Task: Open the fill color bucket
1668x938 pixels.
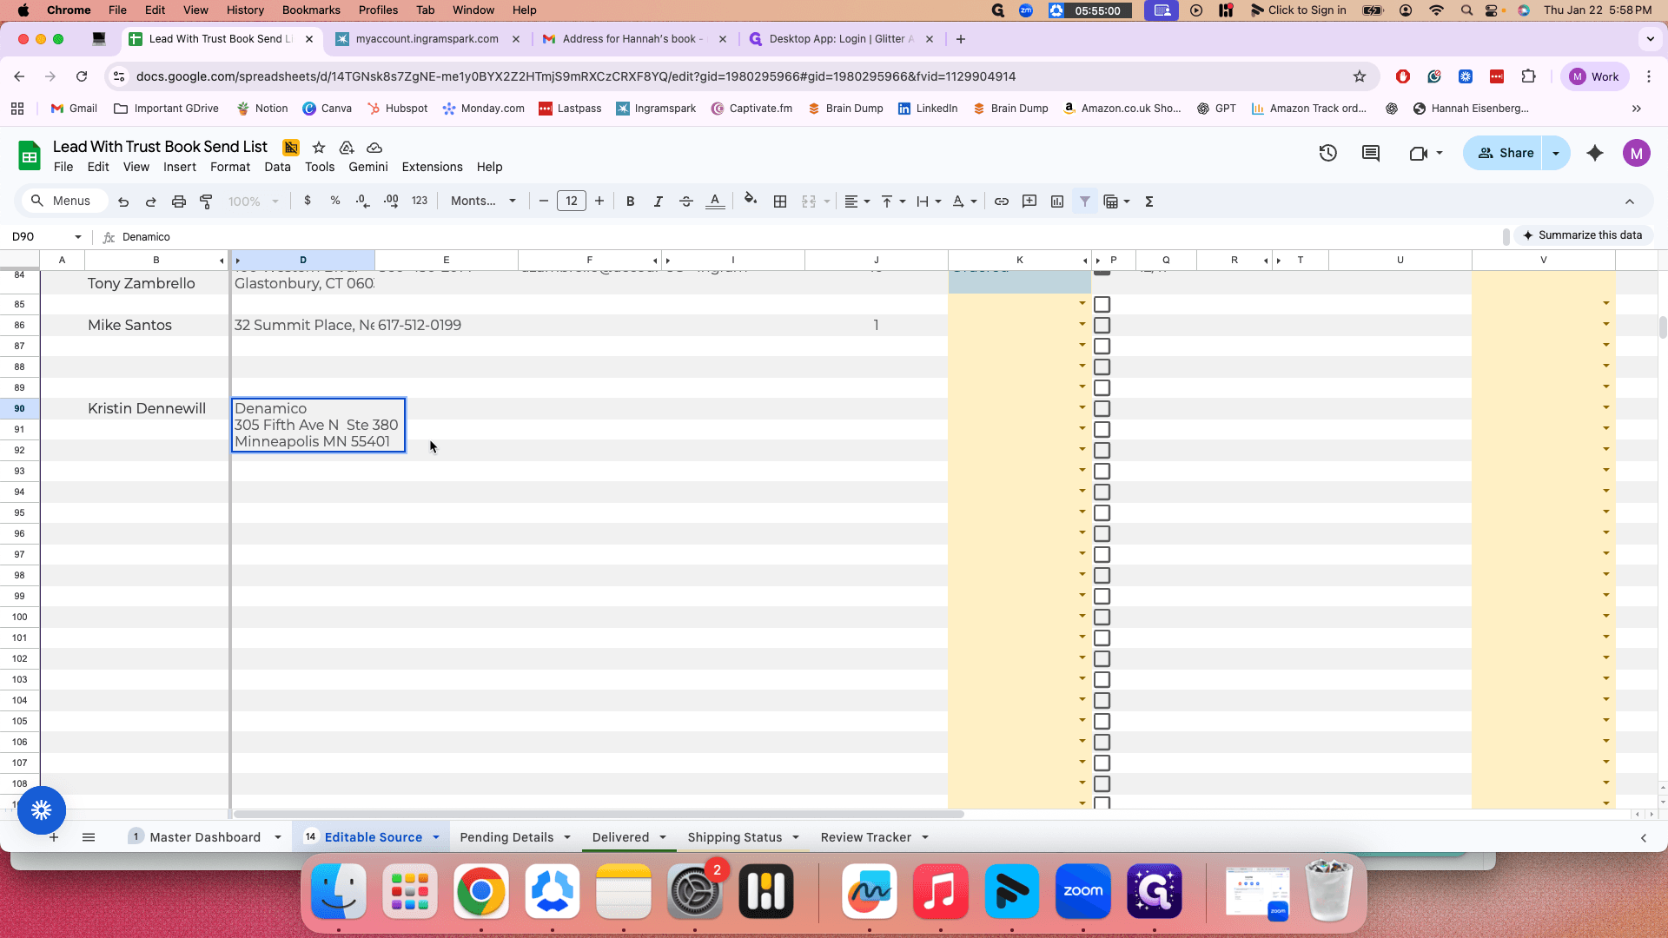Action: click(x=751, y=201)
